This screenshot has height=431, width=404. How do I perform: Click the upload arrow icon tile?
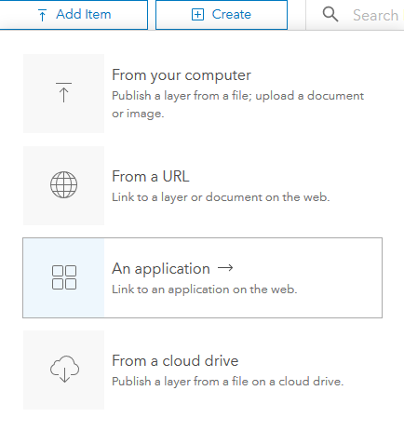click(x=63, y=93)
